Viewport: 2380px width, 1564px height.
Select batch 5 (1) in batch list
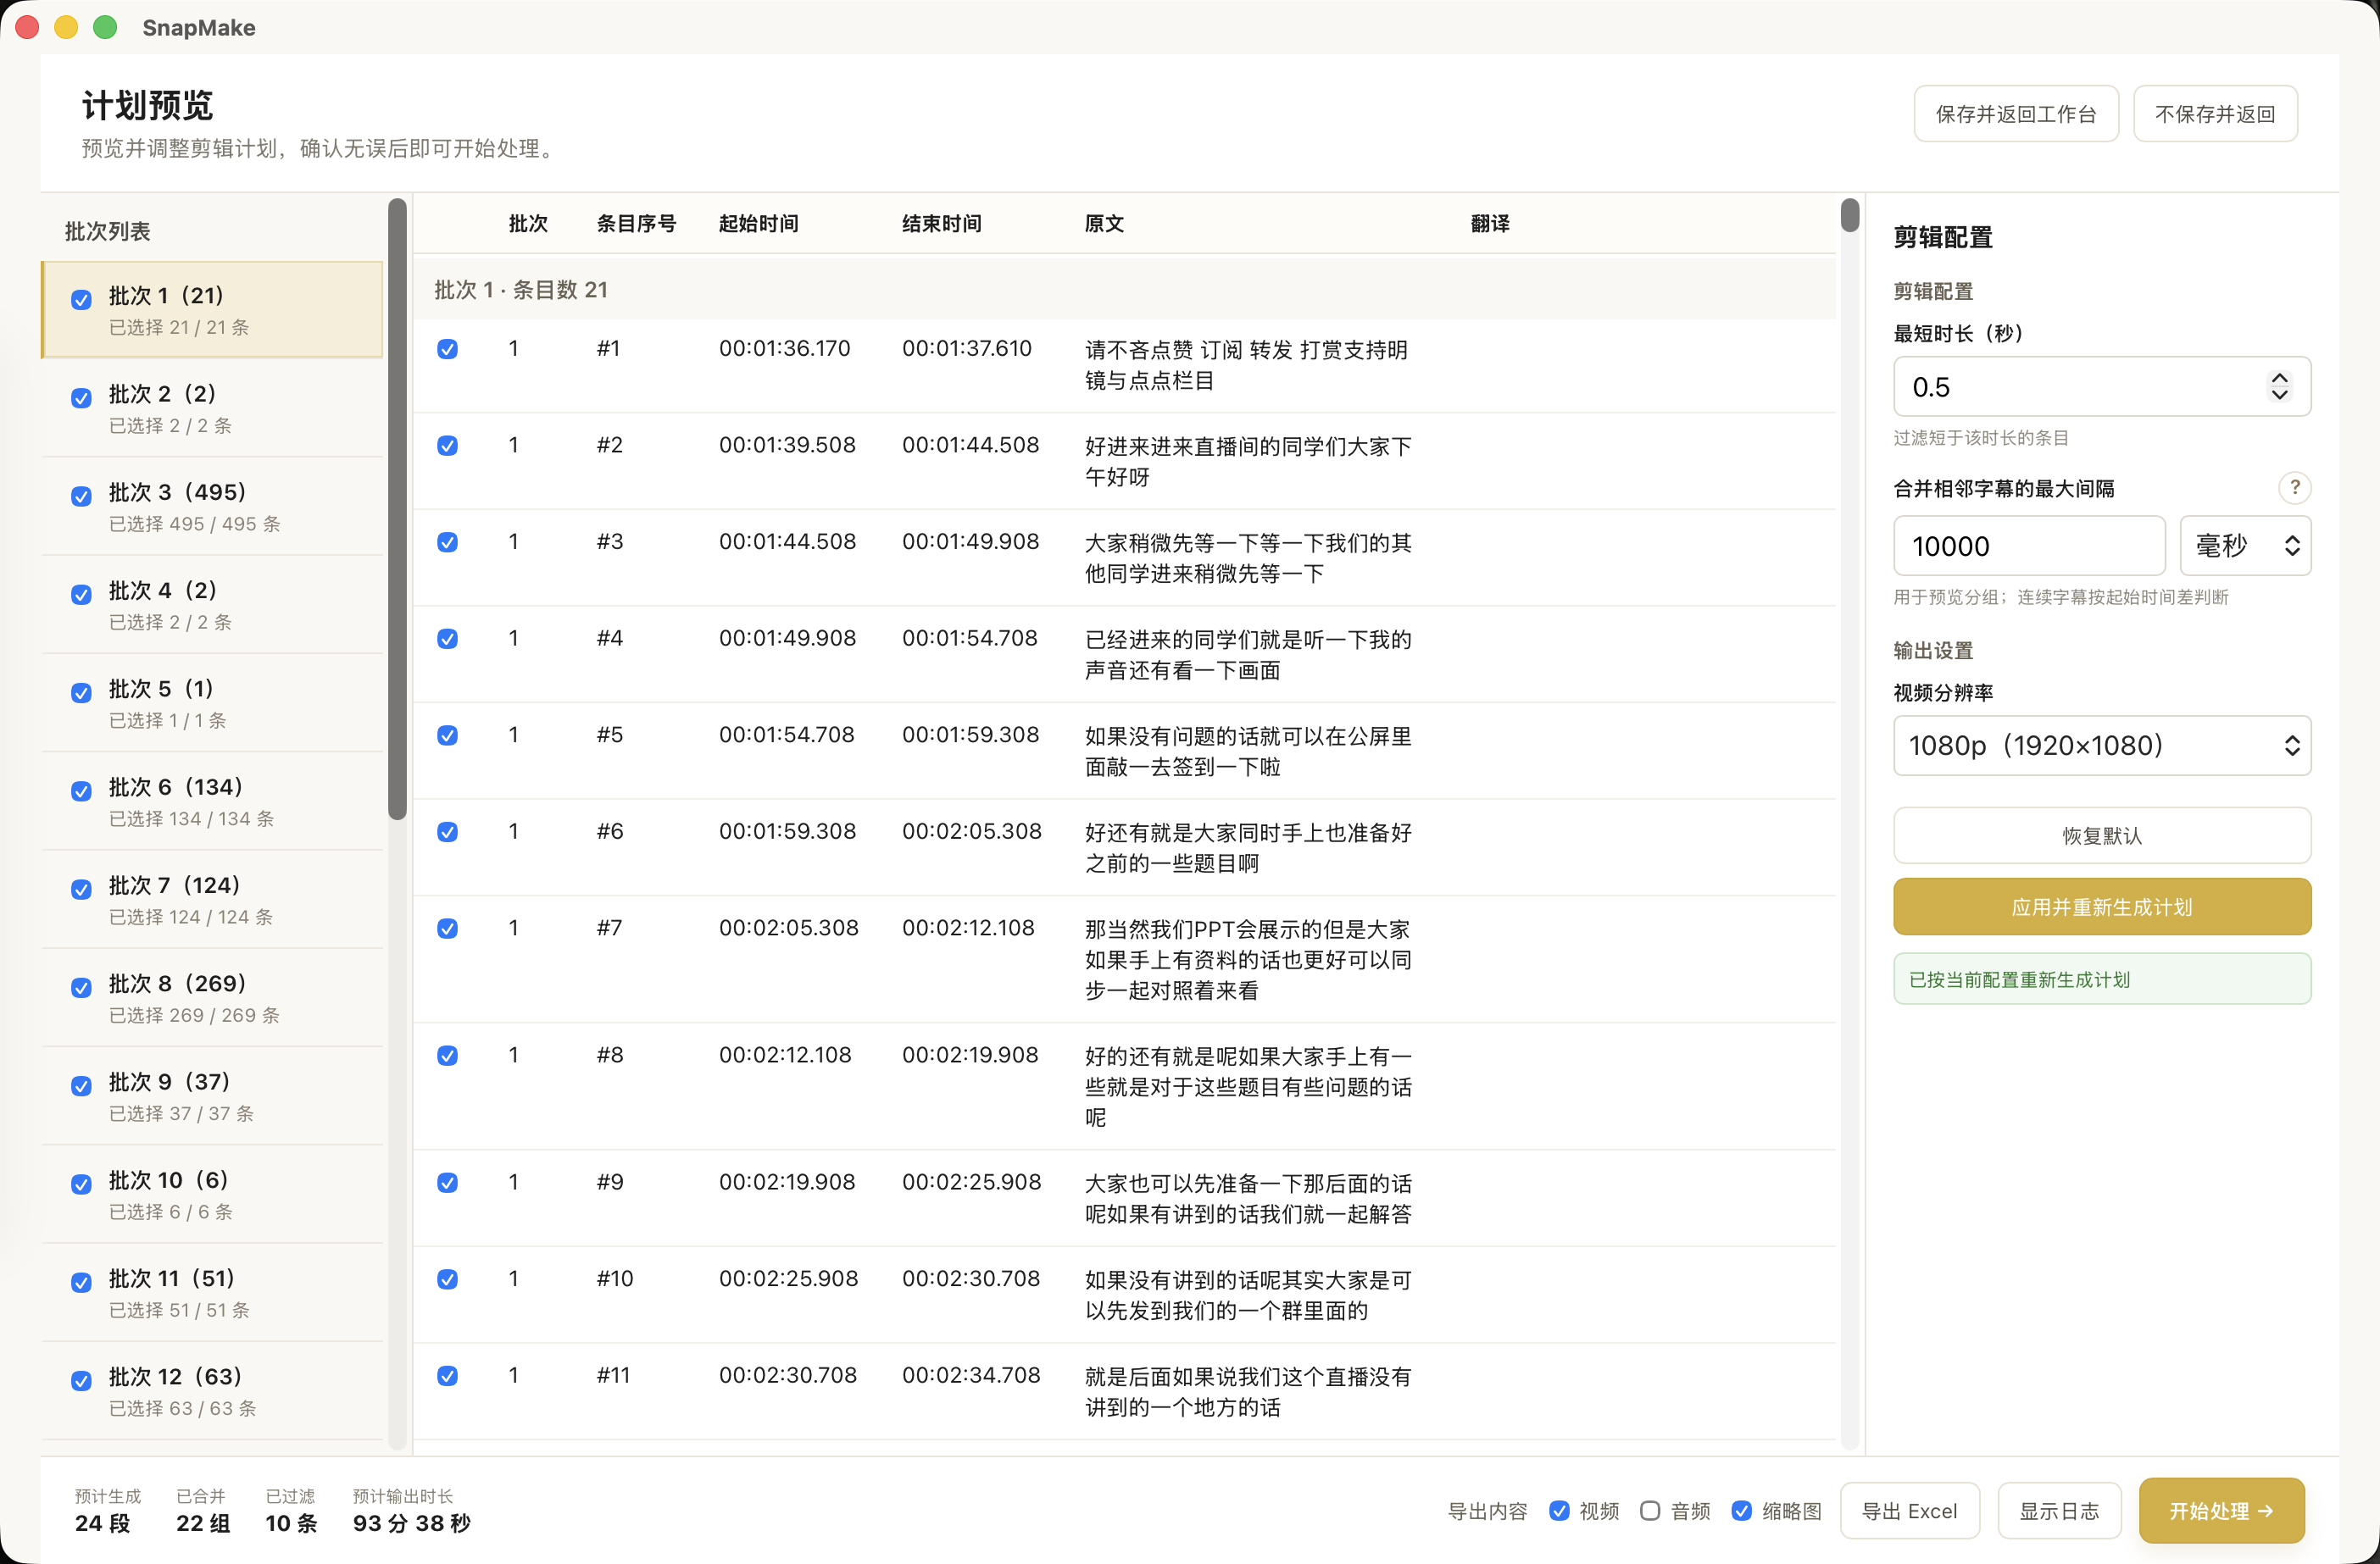(212, 703)
